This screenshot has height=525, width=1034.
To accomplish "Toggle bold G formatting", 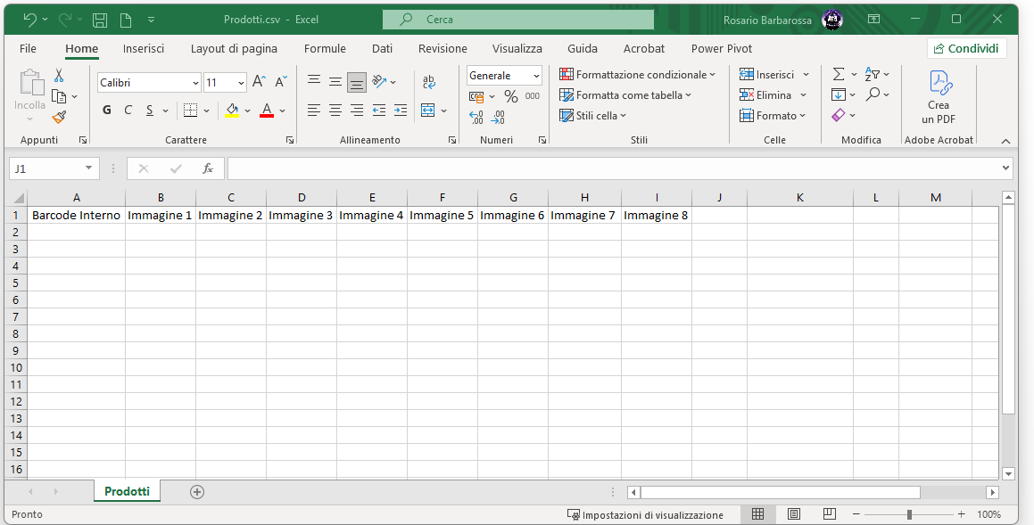I will point(107,110).
